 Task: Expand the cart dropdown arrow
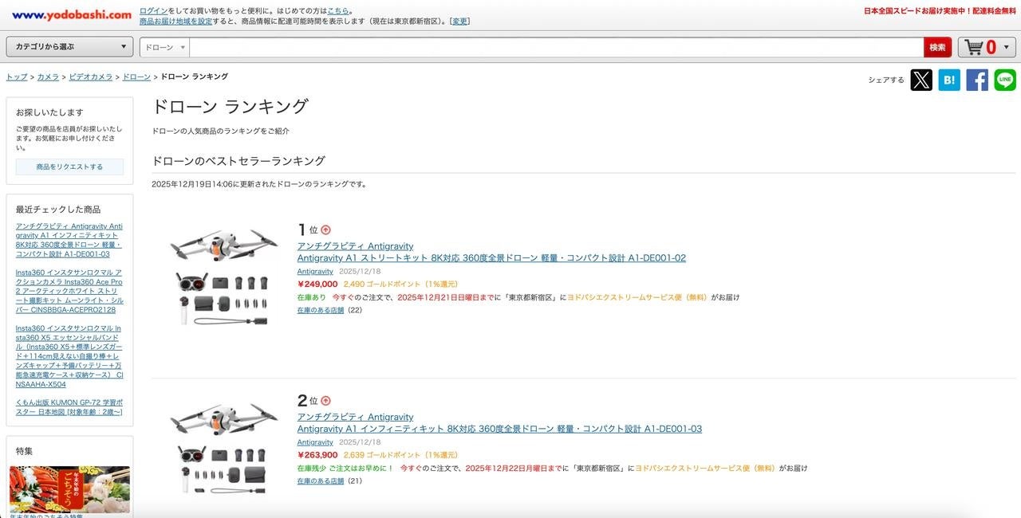click(1007, 47)
